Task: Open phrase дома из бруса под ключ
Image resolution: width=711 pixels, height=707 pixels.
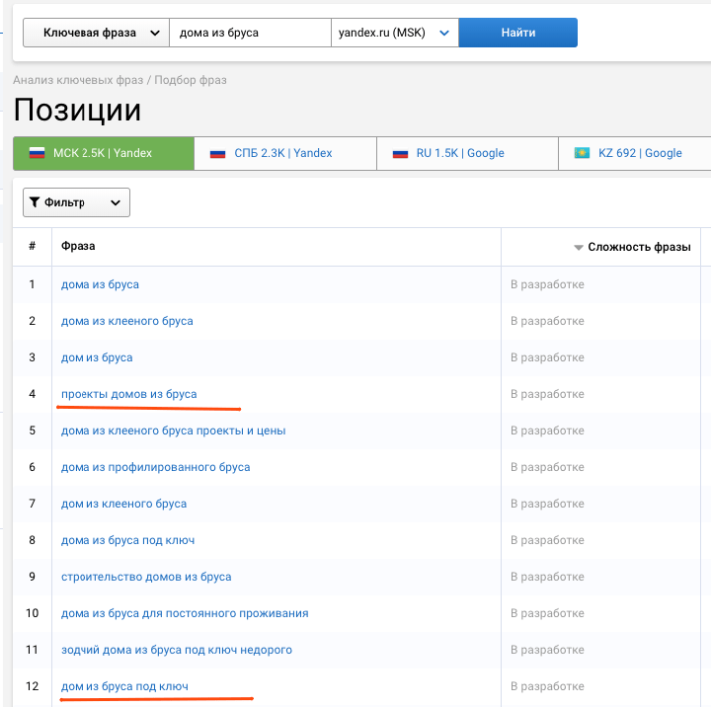Action: pyautogui.click(x=127, y=540)
